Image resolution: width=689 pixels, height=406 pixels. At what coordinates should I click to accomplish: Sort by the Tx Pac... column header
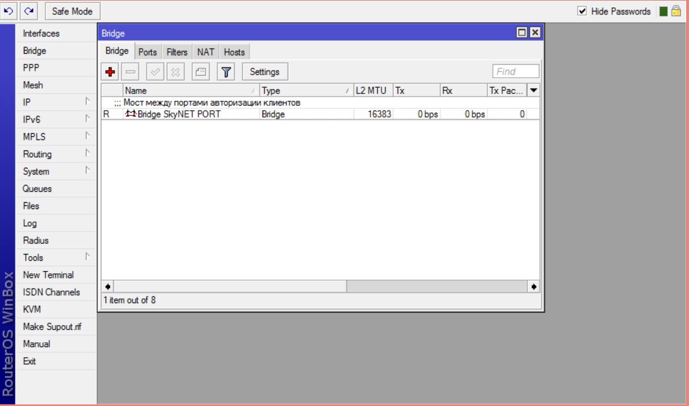click(508, 90)
